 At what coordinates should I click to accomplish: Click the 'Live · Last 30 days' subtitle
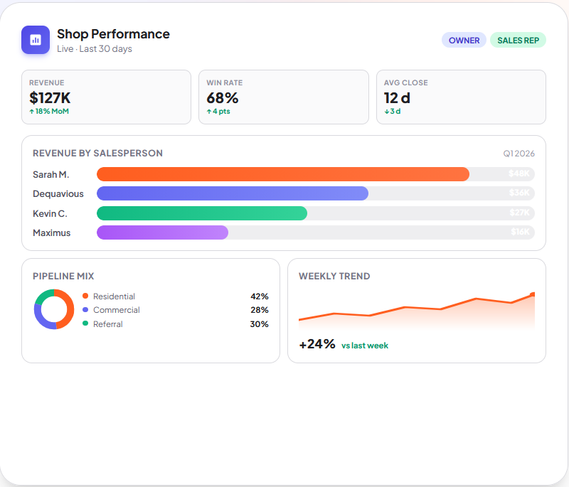click(95, 49)
